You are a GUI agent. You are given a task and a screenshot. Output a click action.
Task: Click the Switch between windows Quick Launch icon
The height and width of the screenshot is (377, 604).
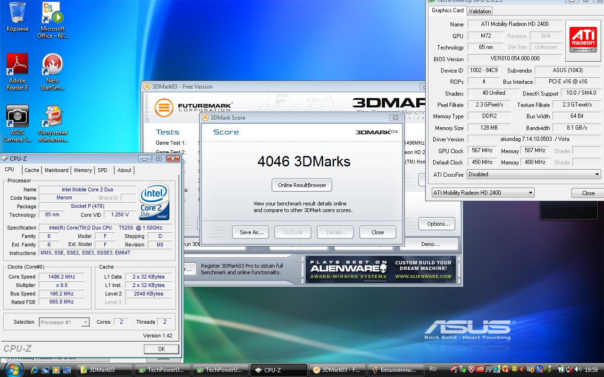click(45, 370)
